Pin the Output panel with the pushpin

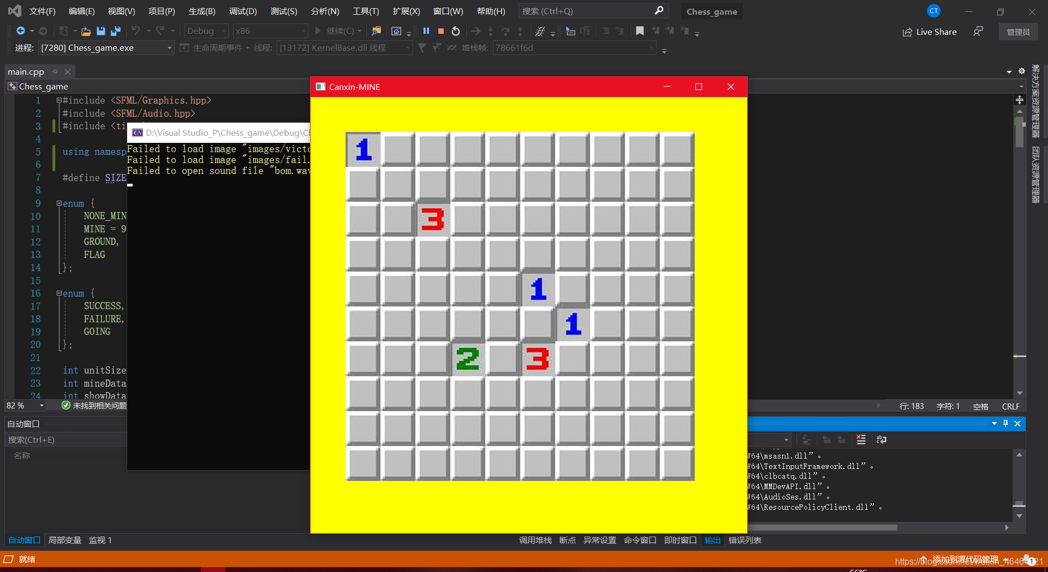click(x=1005, y=424)
